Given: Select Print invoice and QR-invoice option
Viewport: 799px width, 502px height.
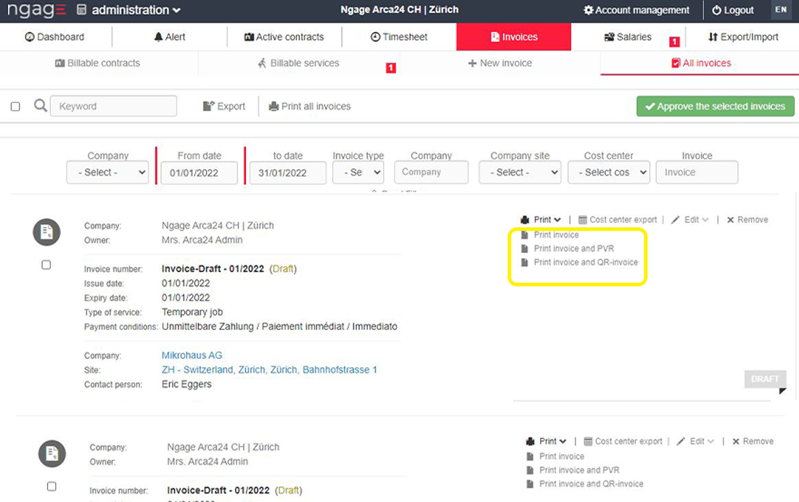Looking at the screenshot, I should pos(585,263).
